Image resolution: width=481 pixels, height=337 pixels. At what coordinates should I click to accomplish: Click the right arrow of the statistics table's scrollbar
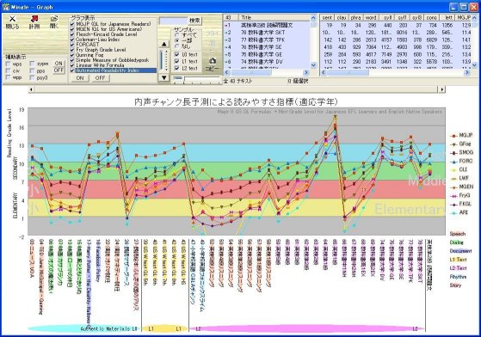click(467, 72)
